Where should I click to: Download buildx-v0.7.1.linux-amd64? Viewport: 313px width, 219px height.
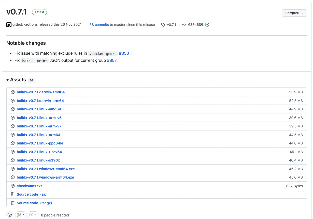(x=39, y=109)
